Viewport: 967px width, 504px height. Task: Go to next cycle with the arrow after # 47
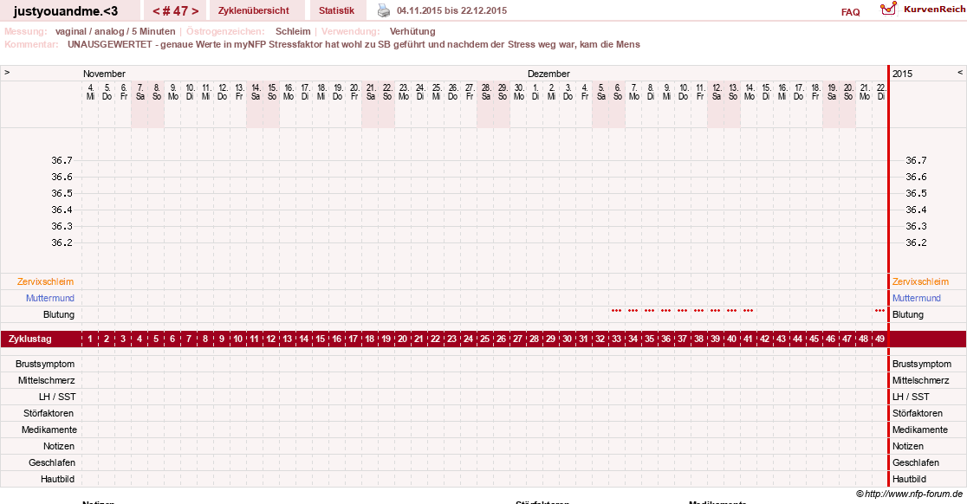[195, 11]
